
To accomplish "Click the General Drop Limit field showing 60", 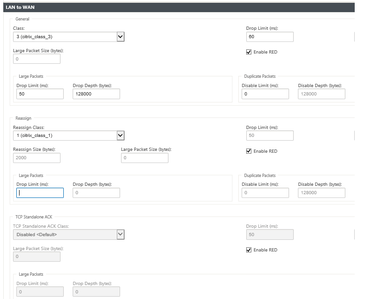I will point(270,37).
